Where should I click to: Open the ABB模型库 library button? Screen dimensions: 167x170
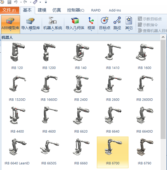10,24
